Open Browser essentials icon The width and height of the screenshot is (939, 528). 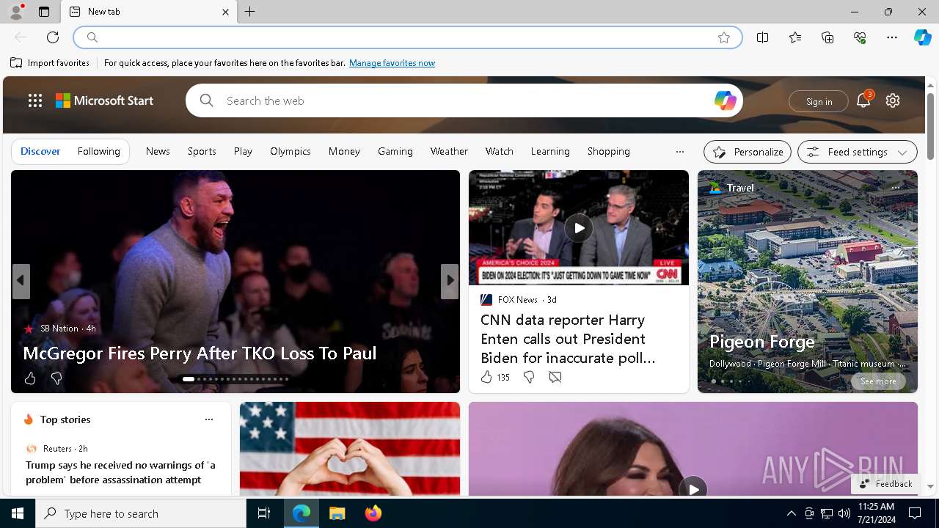pyautogui.click(x=860, y=37)
